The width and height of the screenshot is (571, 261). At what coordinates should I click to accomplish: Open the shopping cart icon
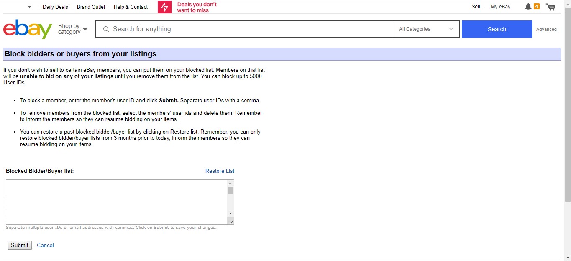click(550, 7)
